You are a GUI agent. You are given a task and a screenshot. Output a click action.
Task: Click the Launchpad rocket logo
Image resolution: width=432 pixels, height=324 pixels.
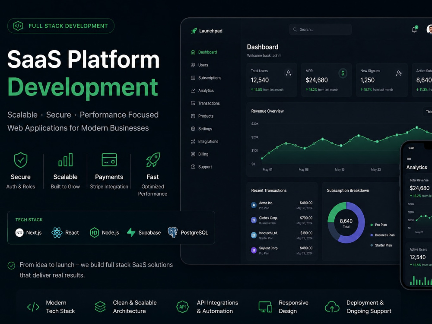pos(194,31)
